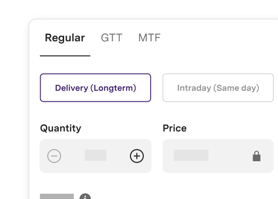Focus the quantity value placeholder field

point(95,155)
